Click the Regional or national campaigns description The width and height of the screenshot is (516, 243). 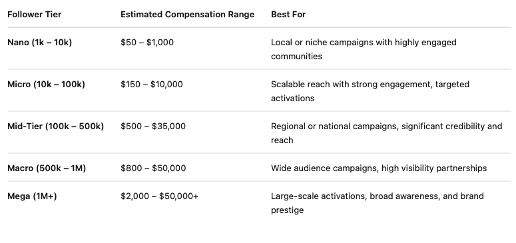click(387, 133)
